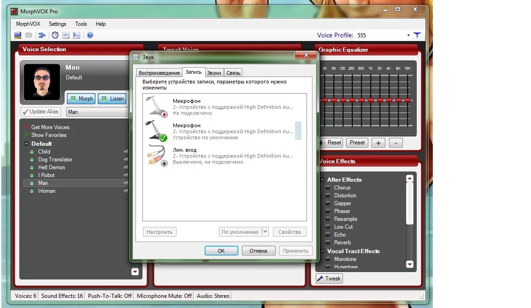The image size is (531, 308).
Task: Click the MorphVOX Pro title bar icon
Action: click(x=14, y=11)
